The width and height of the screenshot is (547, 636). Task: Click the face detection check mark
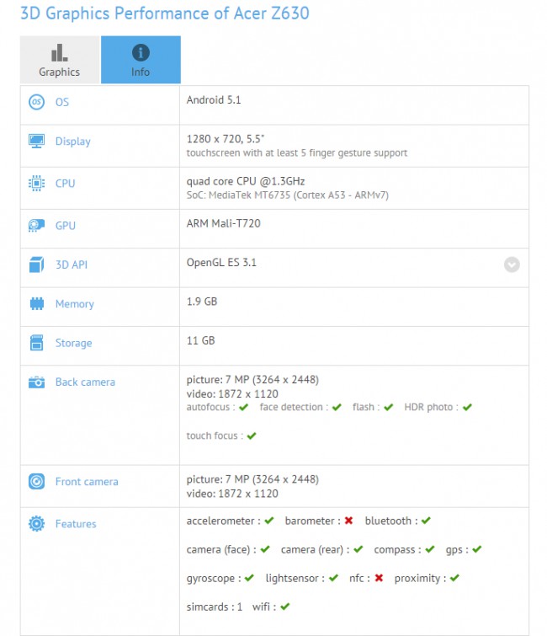click(x=337, y=407)
